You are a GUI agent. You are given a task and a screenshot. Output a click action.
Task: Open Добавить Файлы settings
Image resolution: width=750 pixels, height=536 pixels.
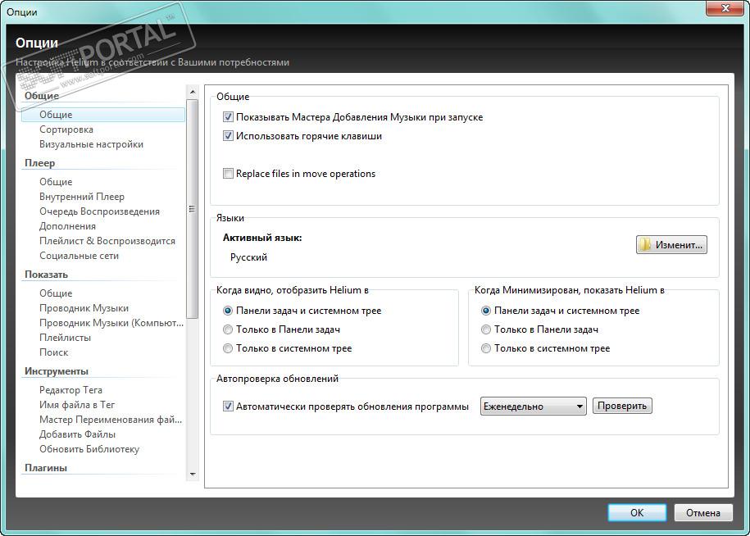pos(78,434)
